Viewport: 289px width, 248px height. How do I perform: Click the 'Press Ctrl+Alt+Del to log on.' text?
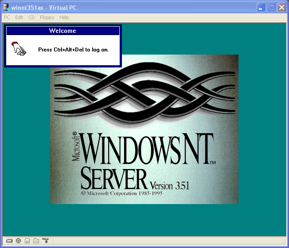coord(74,50)
